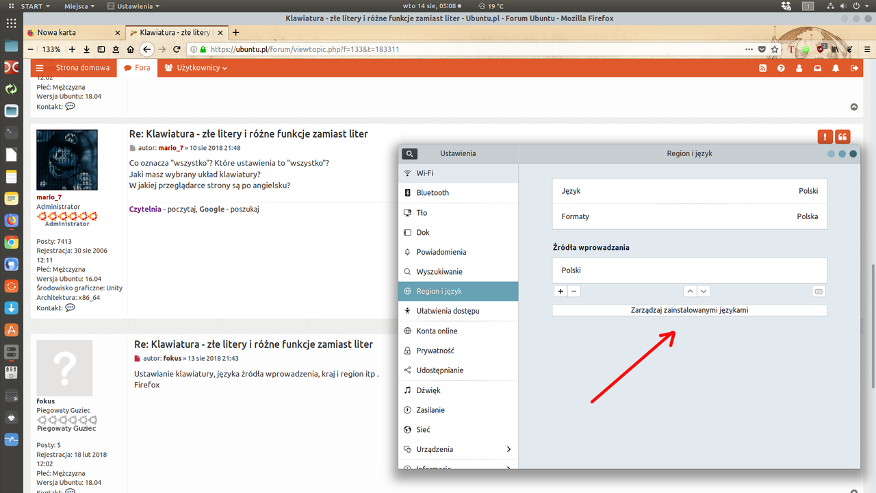Open the Ustawienia app menu in top panel
This screenshot has height=493, width=876.
pos(134,6)
